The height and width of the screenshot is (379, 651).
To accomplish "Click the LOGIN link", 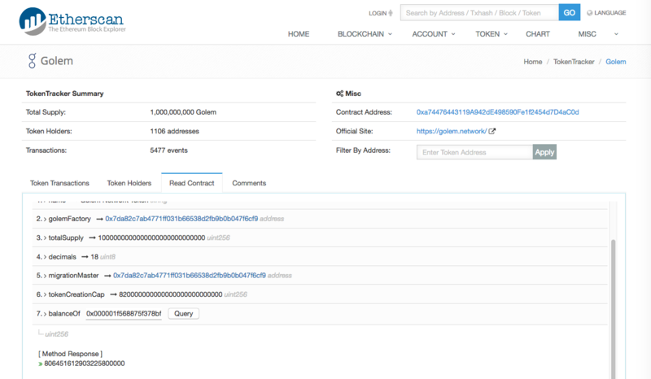I will pyautogui.click(x=378, y=13).
